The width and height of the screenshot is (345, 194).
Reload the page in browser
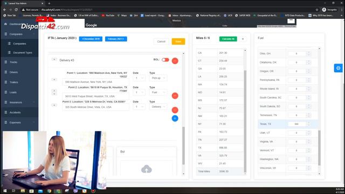(16, 10)
